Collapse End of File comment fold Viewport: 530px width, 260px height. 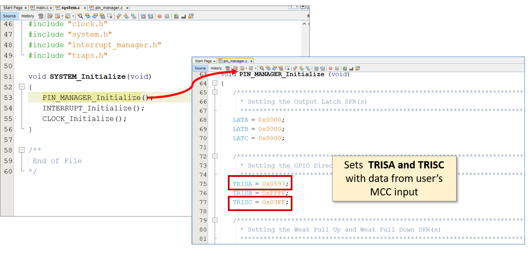[x=22, y=150]
